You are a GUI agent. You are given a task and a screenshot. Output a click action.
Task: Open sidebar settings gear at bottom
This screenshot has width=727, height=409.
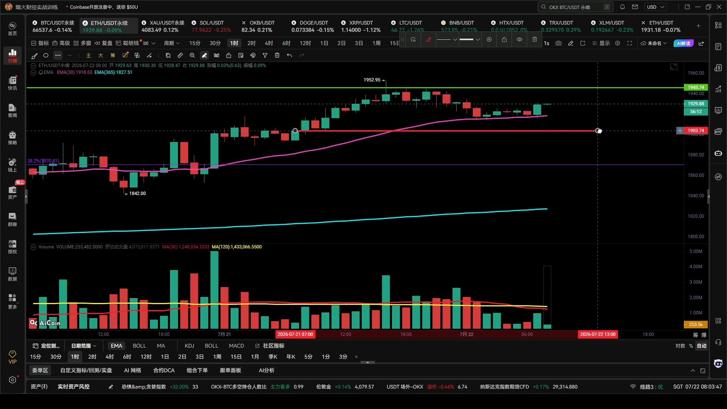point(12,380)
